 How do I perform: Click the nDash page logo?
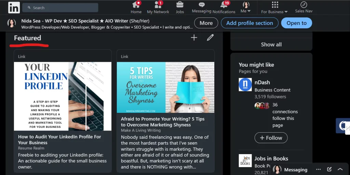(x=245, y=84)
